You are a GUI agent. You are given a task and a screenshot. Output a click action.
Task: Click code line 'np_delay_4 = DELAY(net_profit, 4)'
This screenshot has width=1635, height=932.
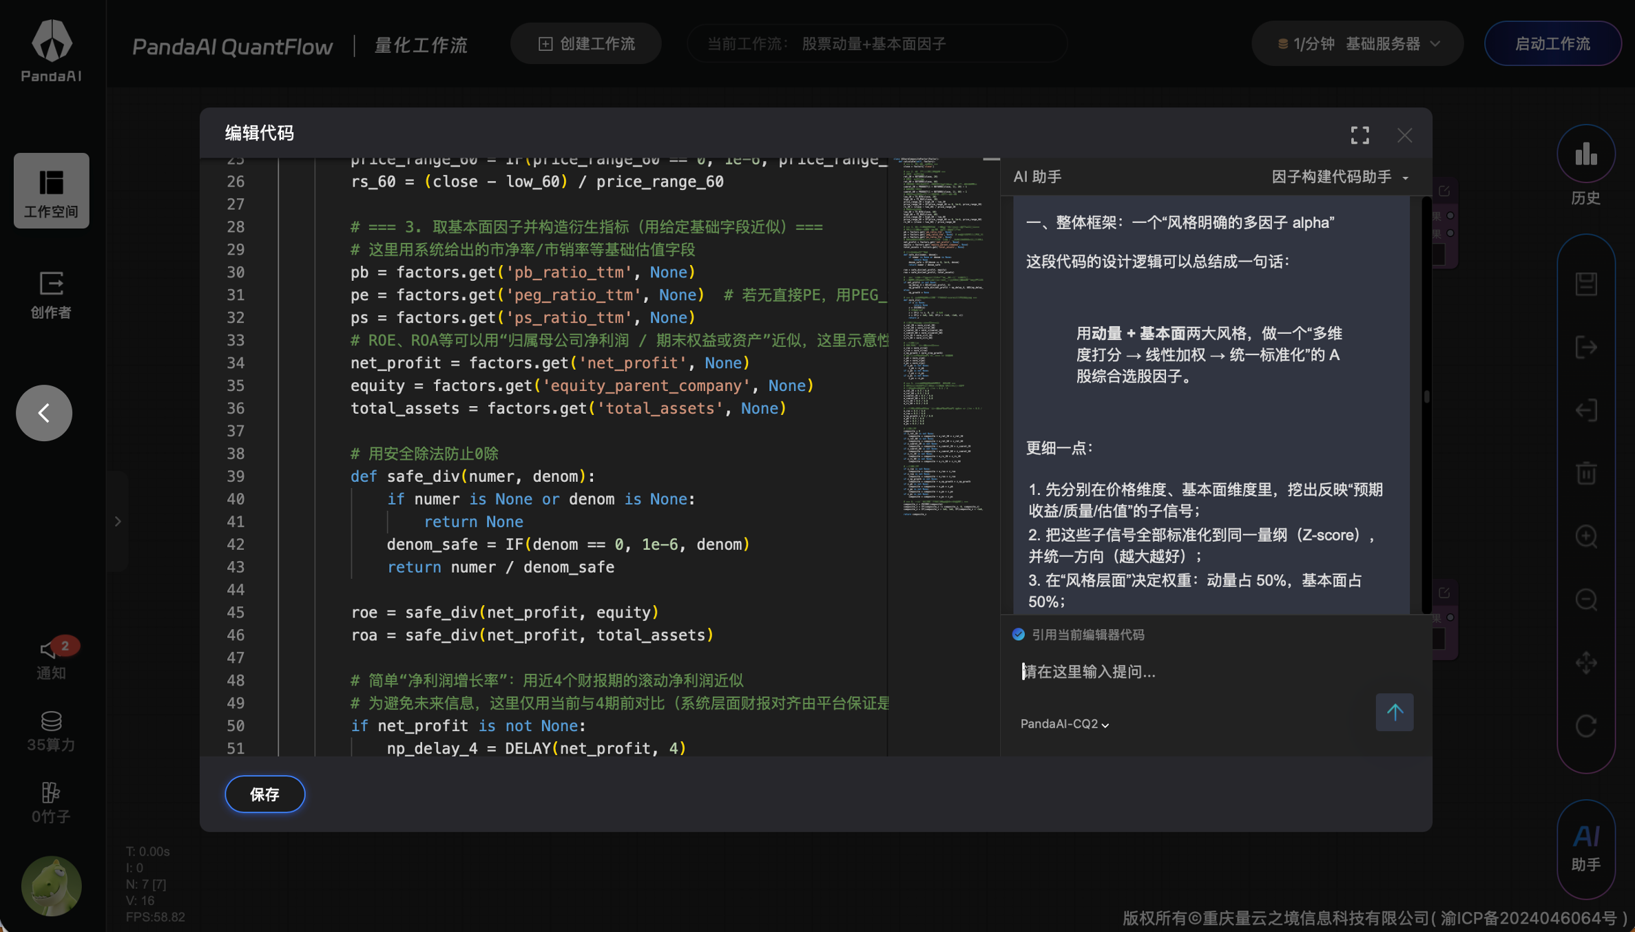[537, 748]
